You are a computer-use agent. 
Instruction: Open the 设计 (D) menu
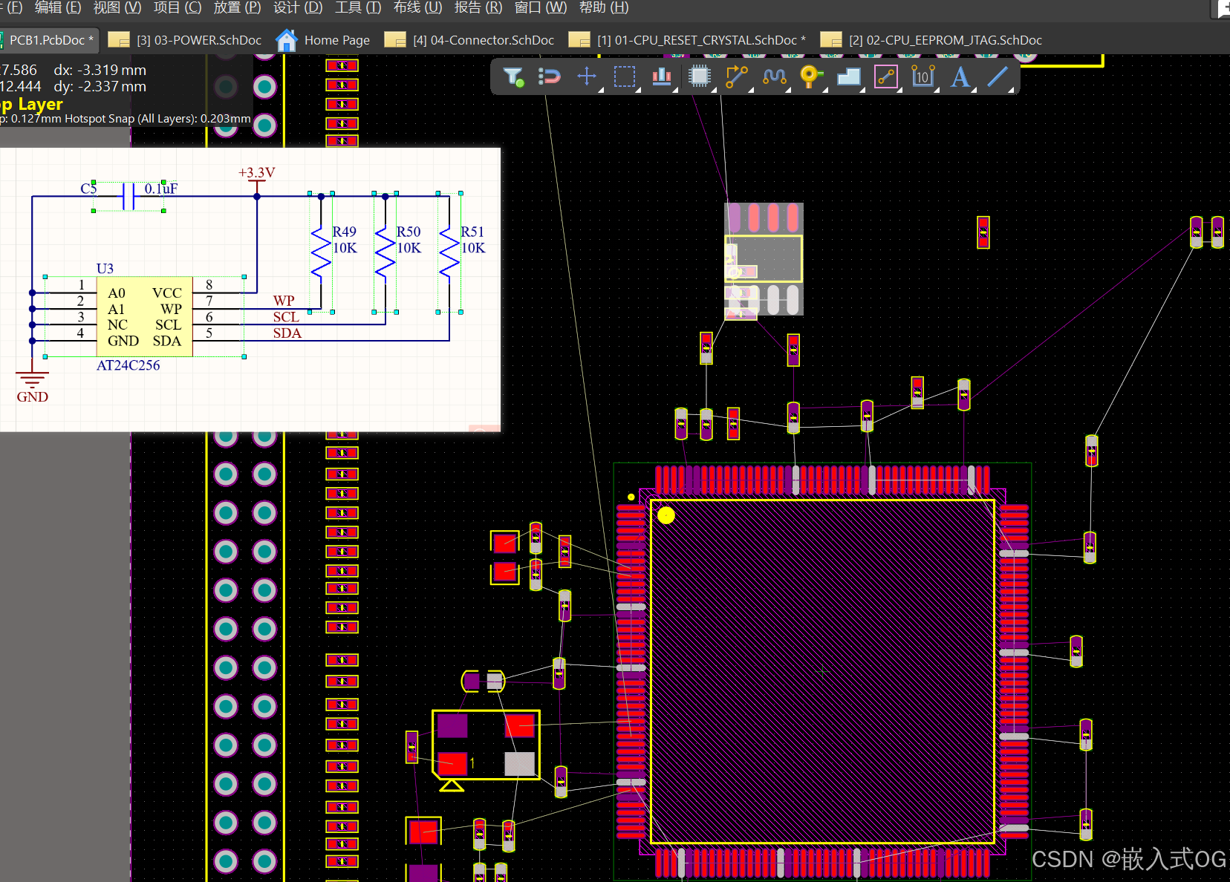[298, 7]
